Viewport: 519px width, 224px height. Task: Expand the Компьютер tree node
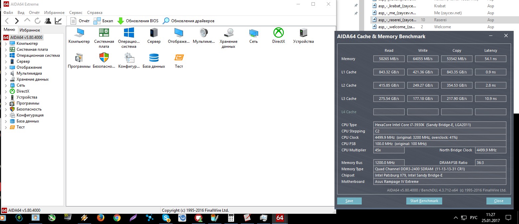point(6,43)
